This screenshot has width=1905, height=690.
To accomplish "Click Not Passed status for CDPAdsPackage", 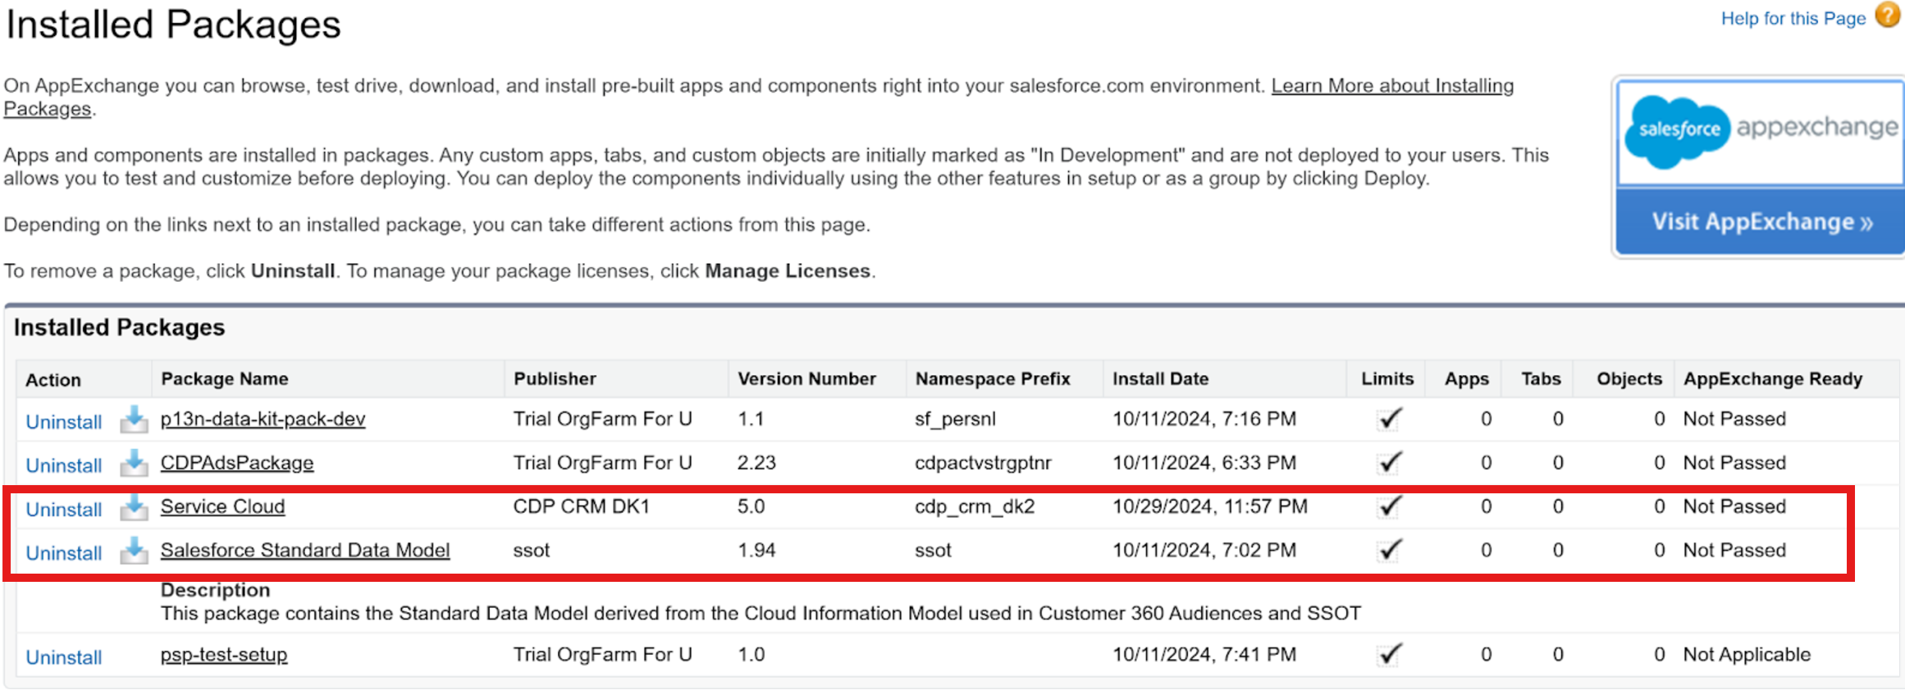I will pos(1734,463).
